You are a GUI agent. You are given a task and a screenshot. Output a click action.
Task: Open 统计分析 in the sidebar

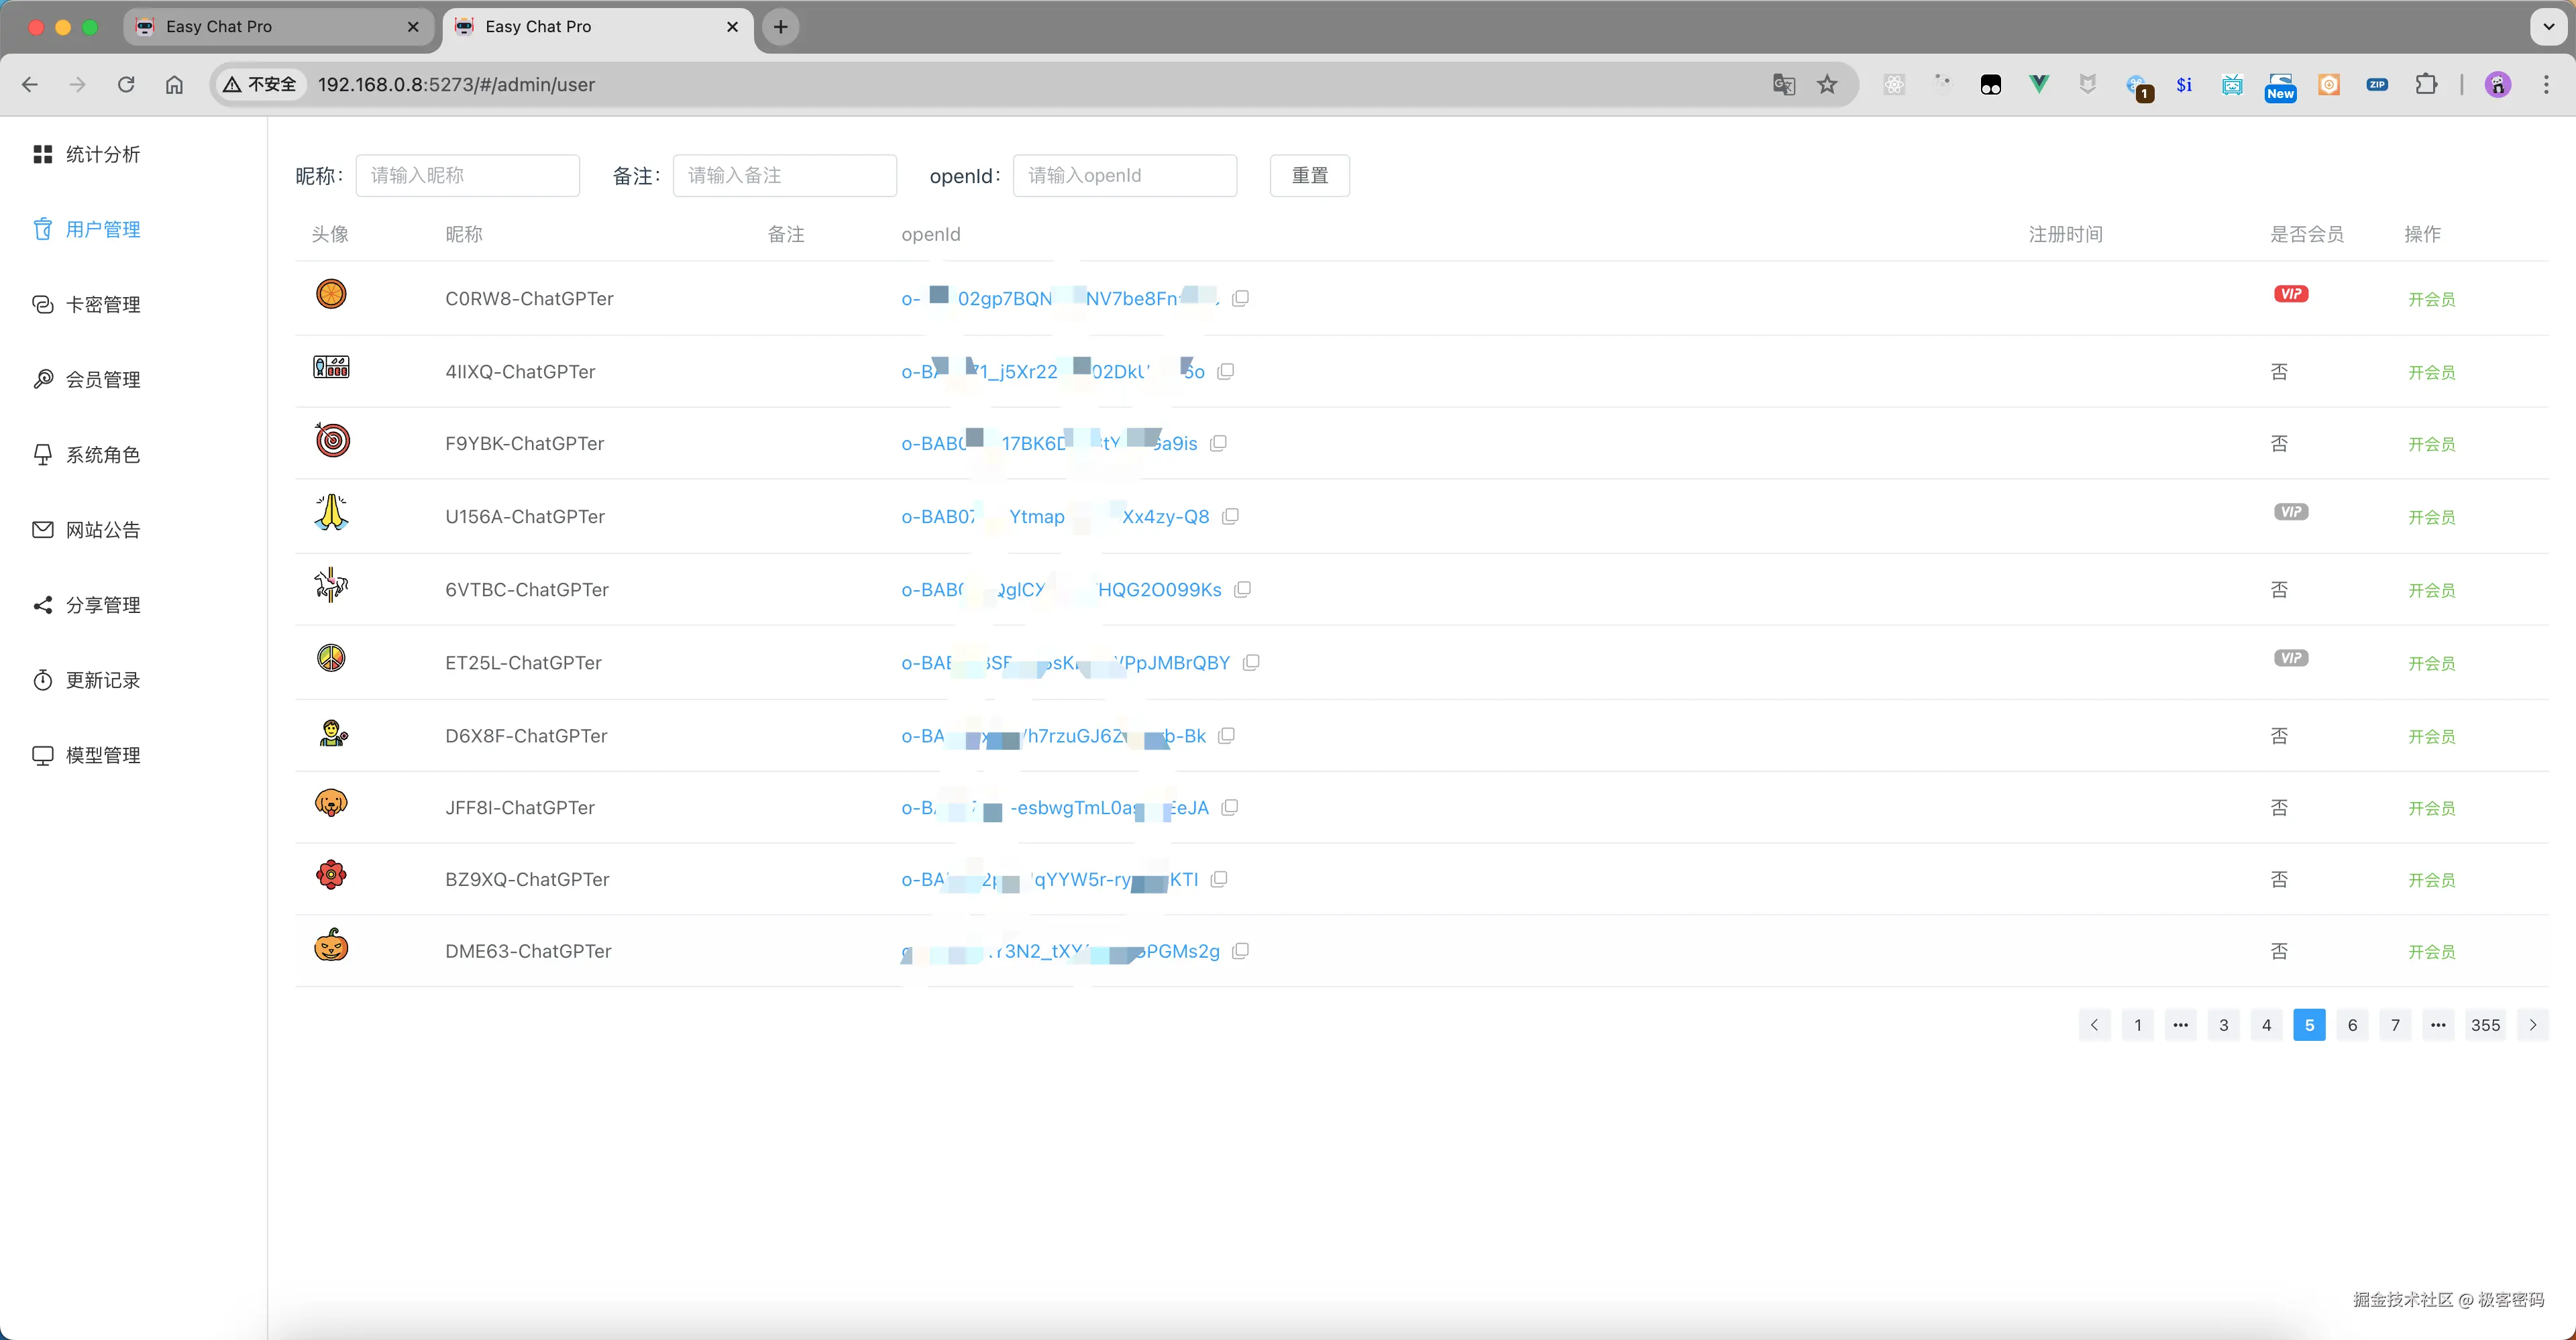(x=102, y=154)
